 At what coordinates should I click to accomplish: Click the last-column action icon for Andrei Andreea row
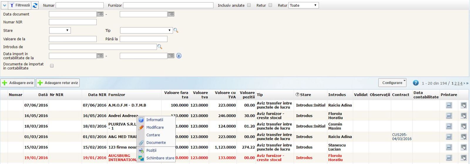(464, 116)
